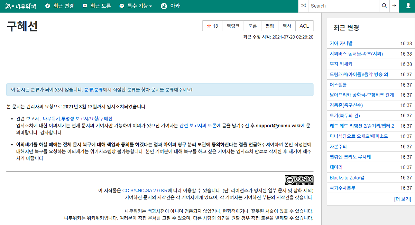415x225 pixels.
Task: Click the magnifier search icon
Action: [x=384, y=6]
